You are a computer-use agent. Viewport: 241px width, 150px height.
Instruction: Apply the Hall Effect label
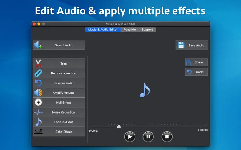click(64, 103)
